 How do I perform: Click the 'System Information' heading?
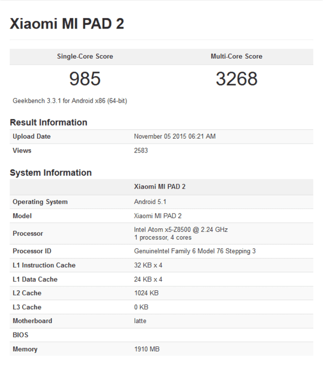tap(50, 173)
